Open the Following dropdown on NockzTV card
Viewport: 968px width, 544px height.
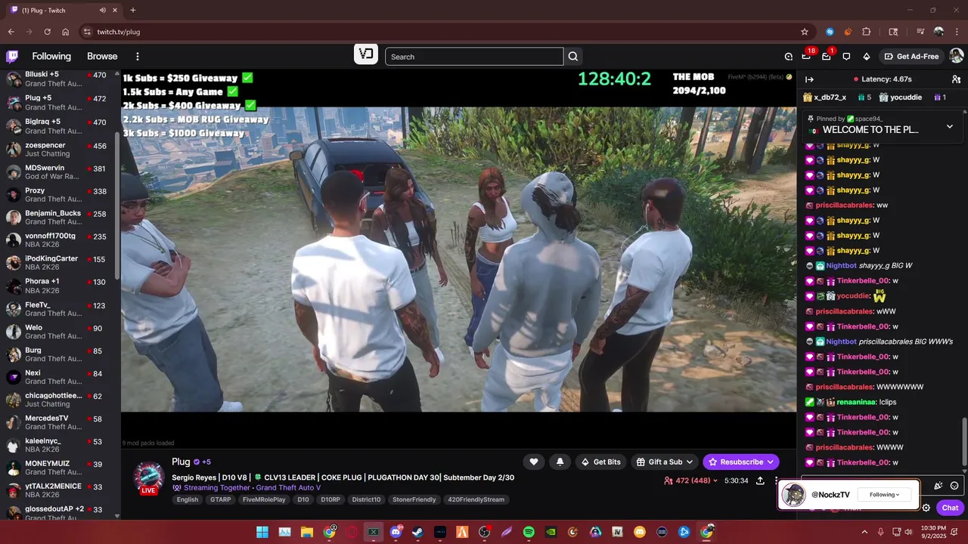click(x=884, y=495)
